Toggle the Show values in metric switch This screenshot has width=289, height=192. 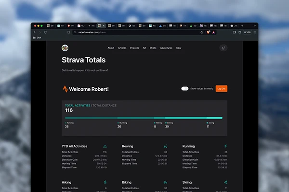click(x=184, y=88)
